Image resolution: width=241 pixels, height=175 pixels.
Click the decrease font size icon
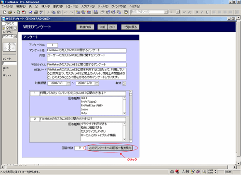[184, 12]
